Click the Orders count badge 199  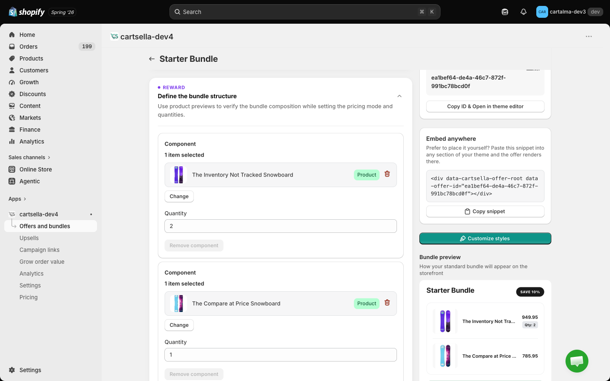[x=87, y=47]
